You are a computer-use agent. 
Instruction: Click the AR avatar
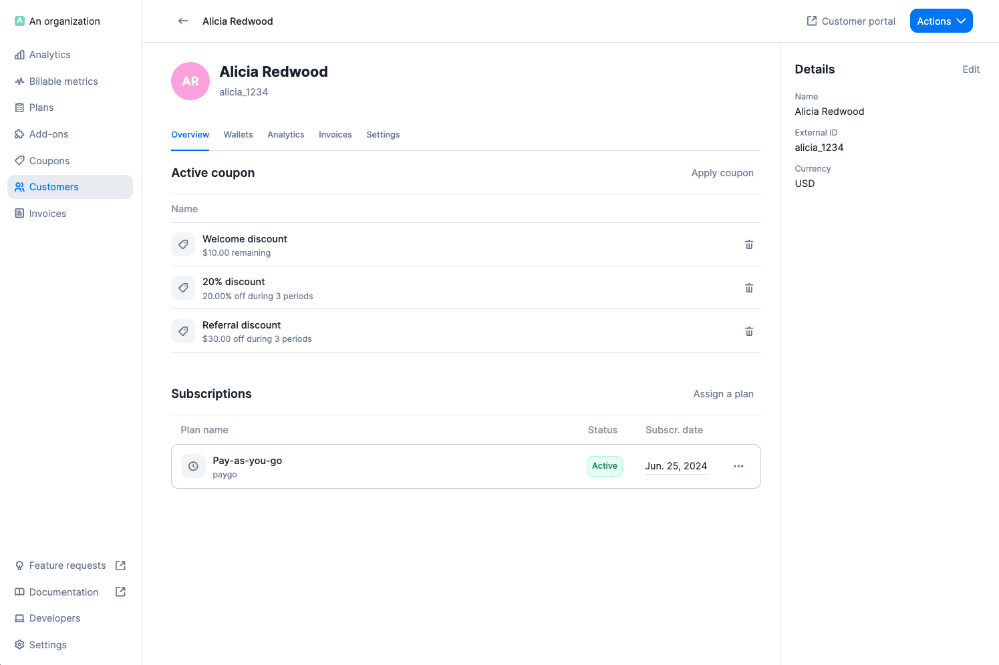tap(190, 81)
